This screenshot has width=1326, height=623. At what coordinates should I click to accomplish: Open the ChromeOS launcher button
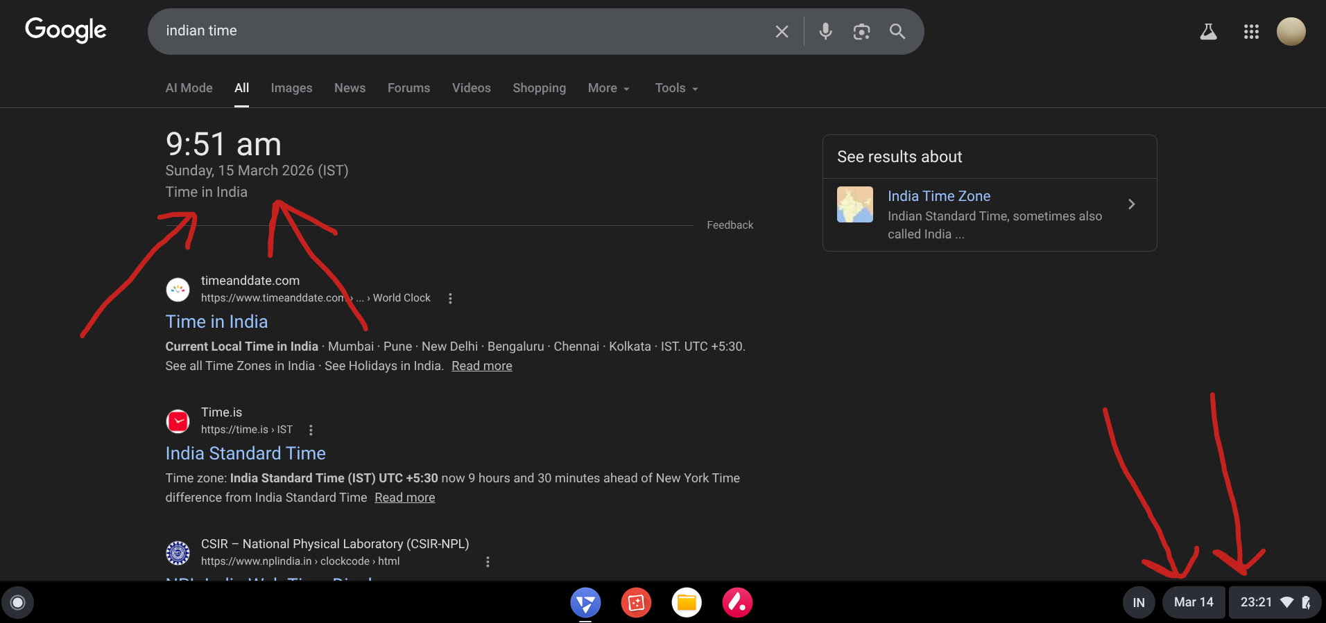coord(18,602)
